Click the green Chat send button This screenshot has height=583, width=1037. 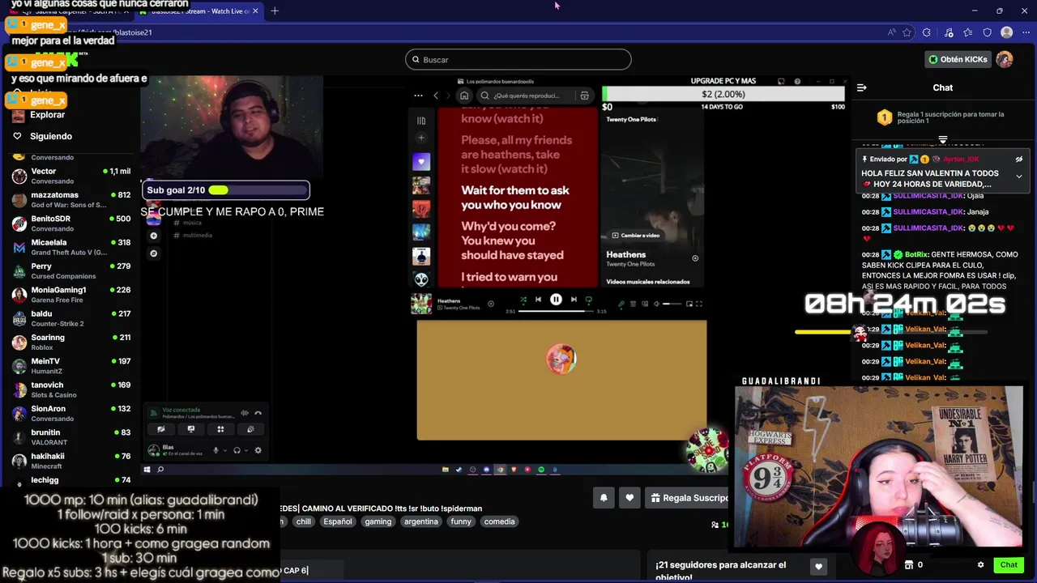[1009, 565]
